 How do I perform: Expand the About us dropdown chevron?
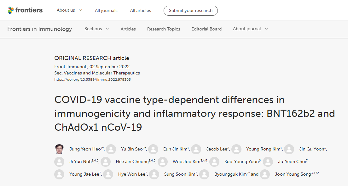81,10
